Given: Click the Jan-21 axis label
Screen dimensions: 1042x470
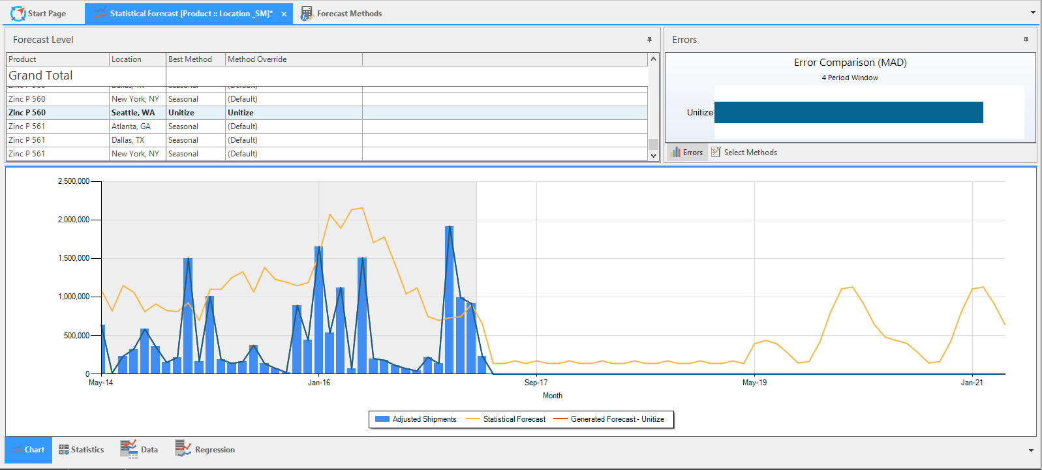Looking at the screenshot, I should [972, 383].
